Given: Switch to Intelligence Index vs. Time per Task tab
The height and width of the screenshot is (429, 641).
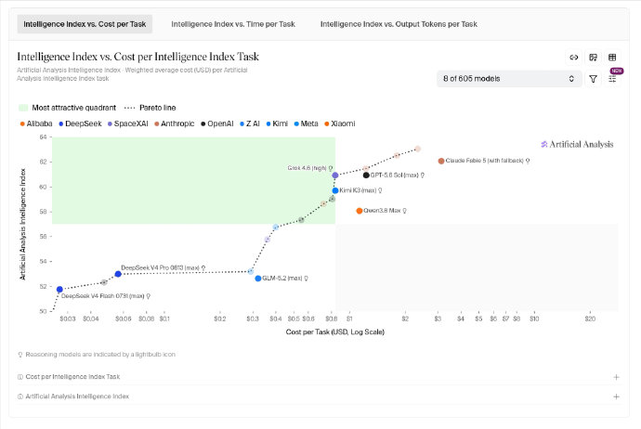Looking at the screenshot, I should (233, 24).
